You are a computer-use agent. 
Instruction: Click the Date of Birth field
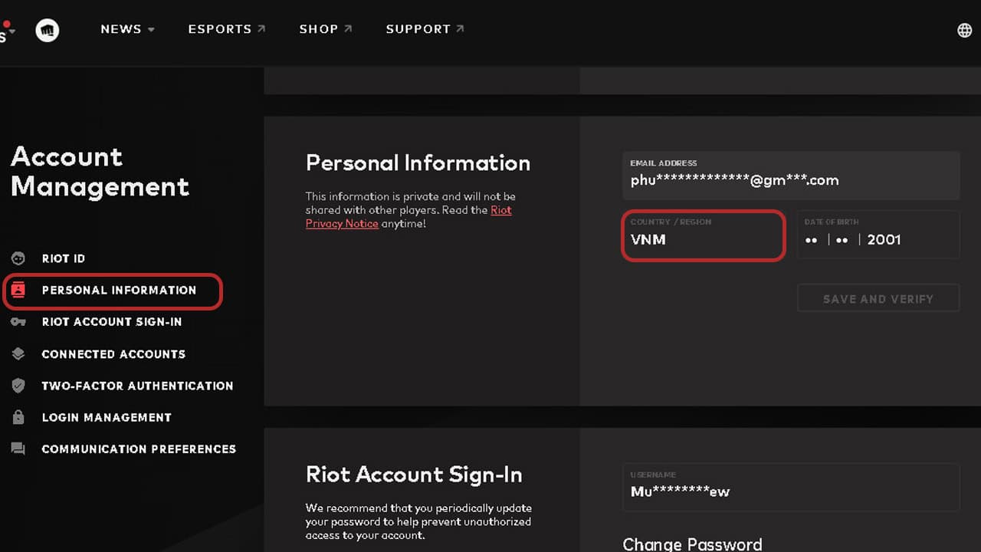878,235
